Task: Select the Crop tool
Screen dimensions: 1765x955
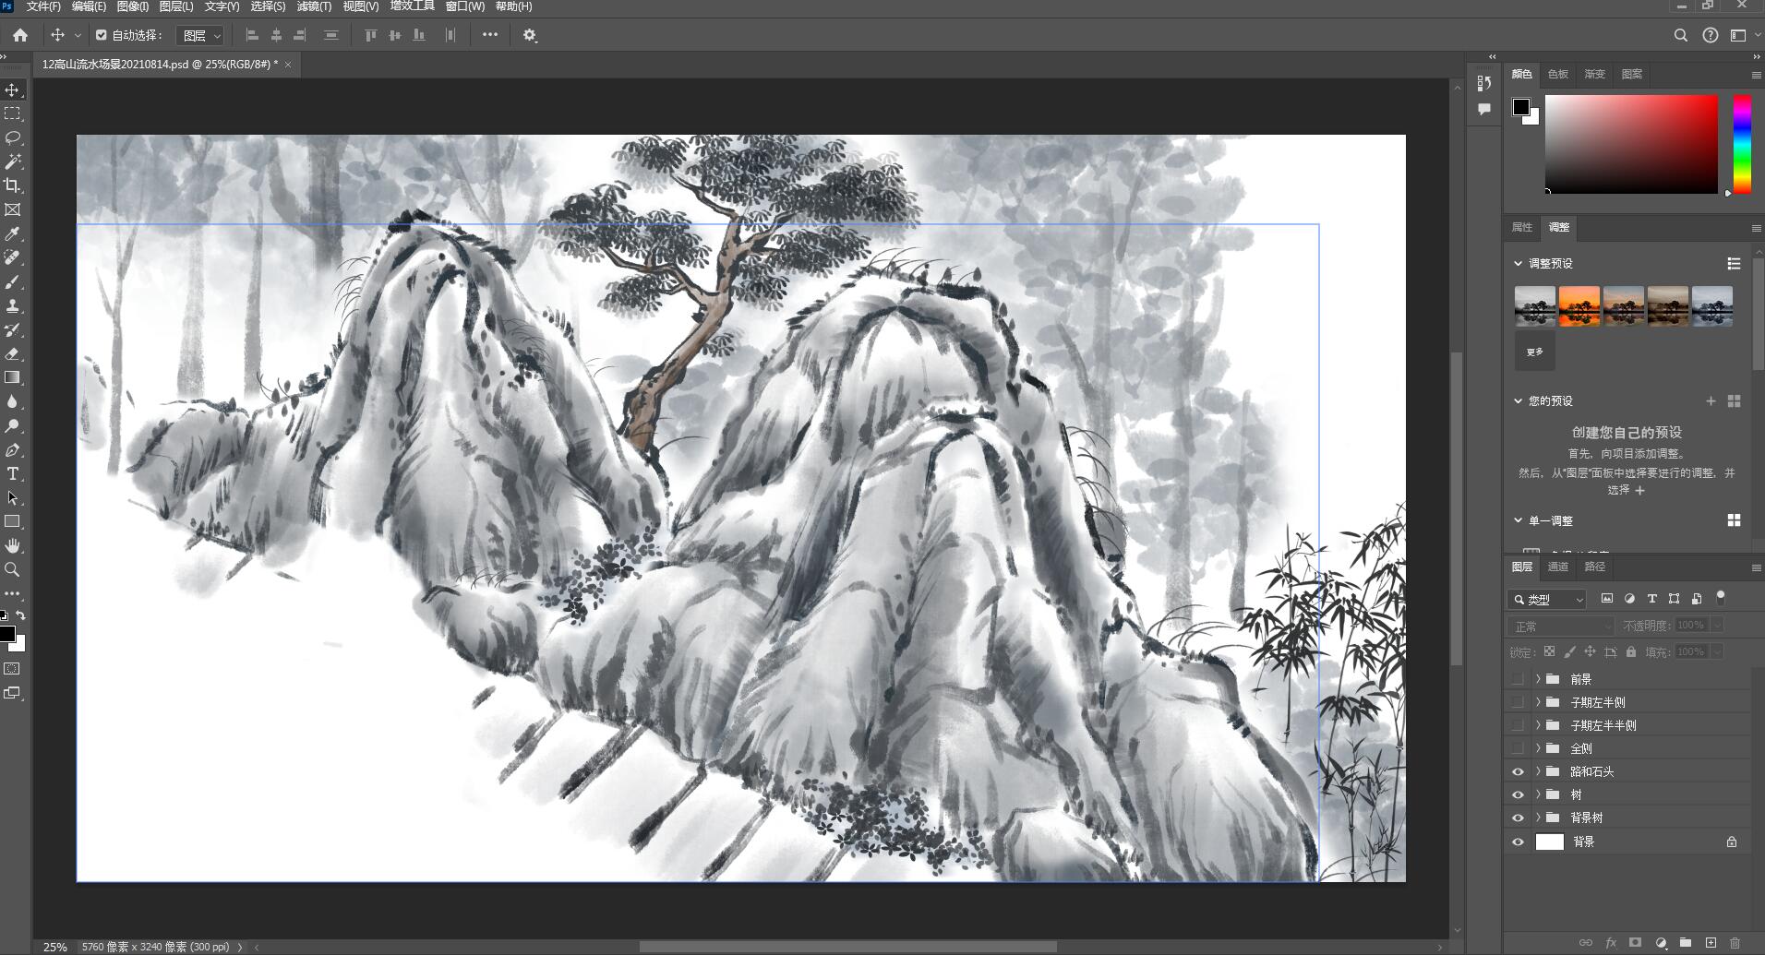Action: (x=13, y=185)
